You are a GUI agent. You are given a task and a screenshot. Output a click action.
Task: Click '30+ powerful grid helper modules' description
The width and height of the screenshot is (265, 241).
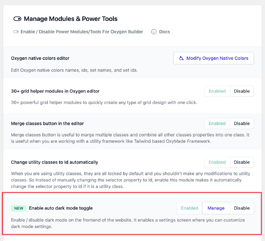pyautogui.click(x=104, y=103)
